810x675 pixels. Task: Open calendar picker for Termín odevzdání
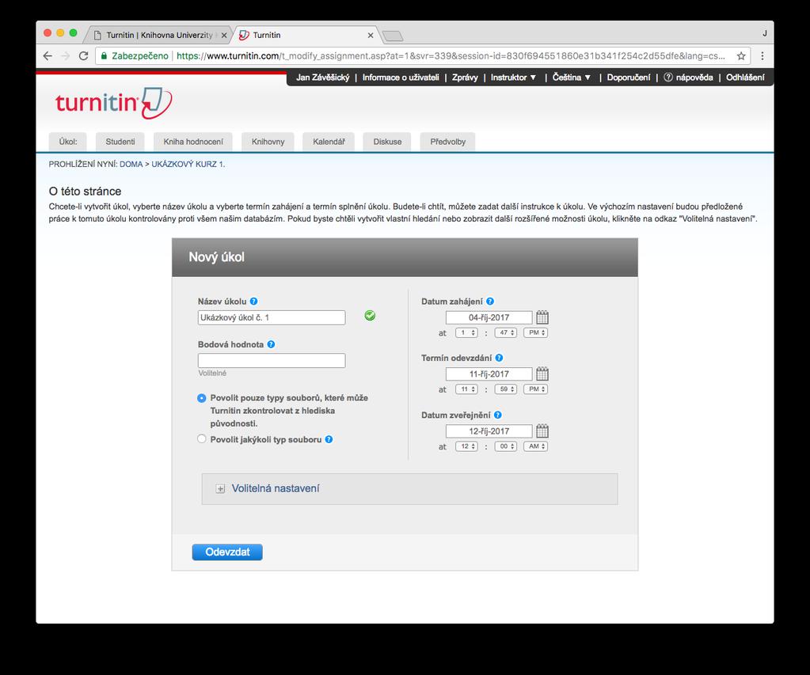(x=542, y=374)
